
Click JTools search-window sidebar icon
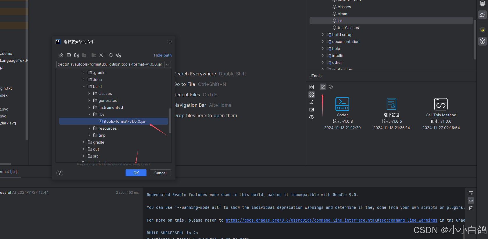point(312,110)
